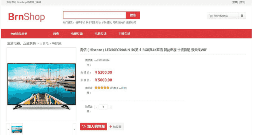This screenshot has height=135, width=258.
Task: Click the 已有 0 人评价 review count
Action: (x=118, y=88)
